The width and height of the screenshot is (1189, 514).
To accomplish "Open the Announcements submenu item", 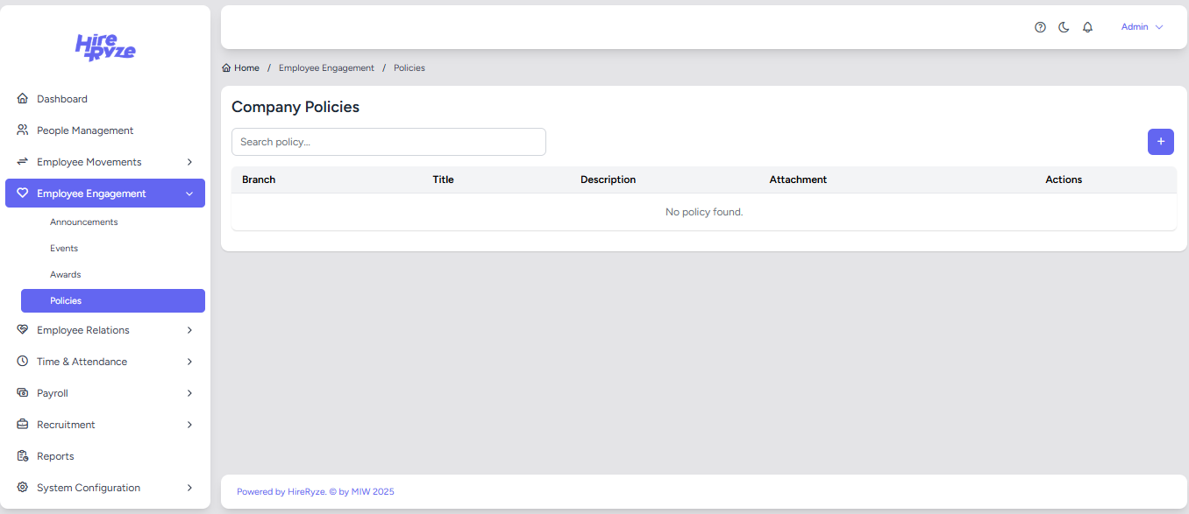I will [84, 222].
